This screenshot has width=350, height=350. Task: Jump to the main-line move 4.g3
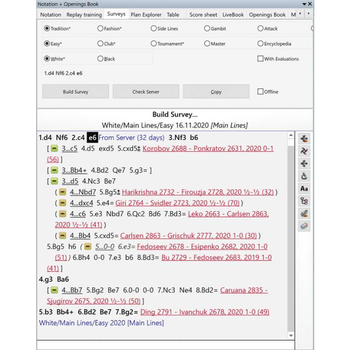(46, 279)
